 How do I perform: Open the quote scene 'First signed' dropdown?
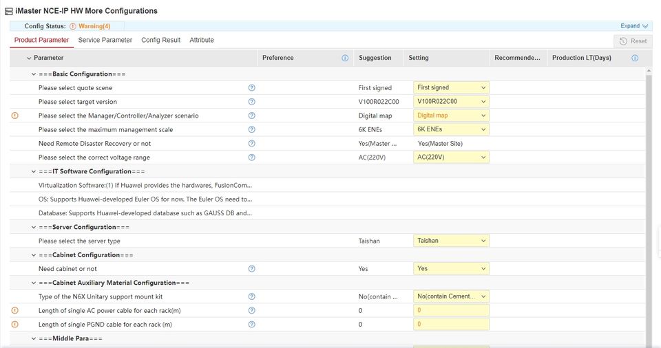coord(451,88)
